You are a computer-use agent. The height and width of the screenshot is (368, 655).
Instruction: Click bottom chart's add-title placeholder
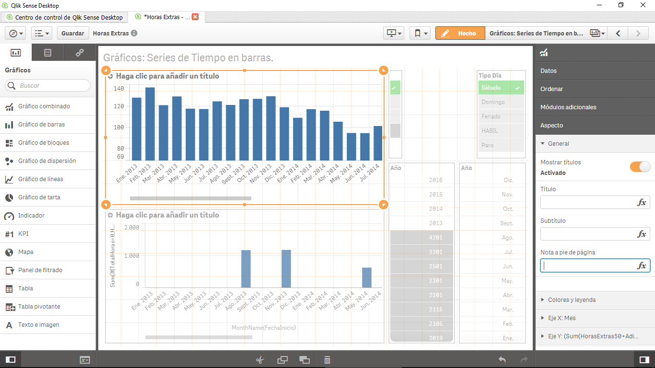(167, 215)
